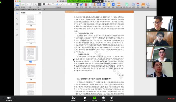This screenshot has width=176, height=102.
Task: Click the green Share Screen button
Action: click(x=94, y=98)
